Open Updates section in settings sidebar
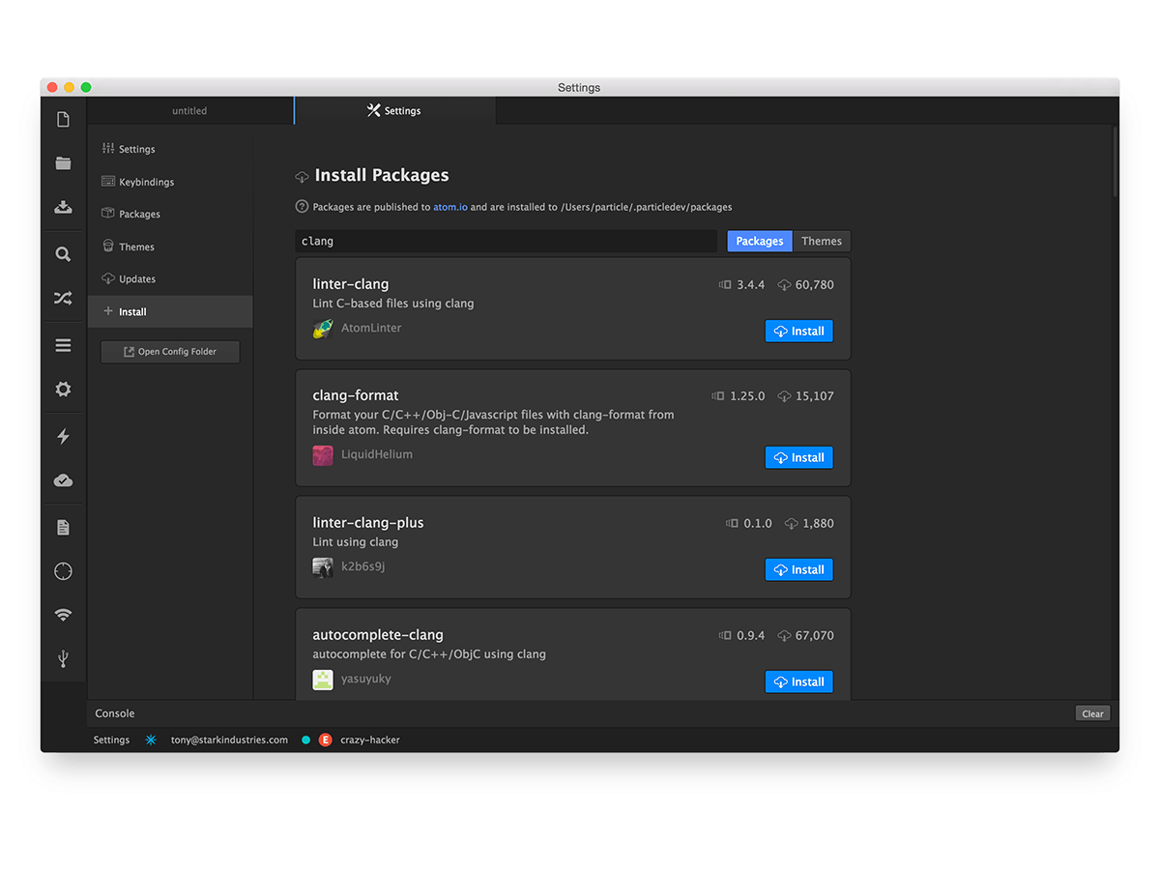The height and width of the screenshot is (870, 1160). (136, 279)
